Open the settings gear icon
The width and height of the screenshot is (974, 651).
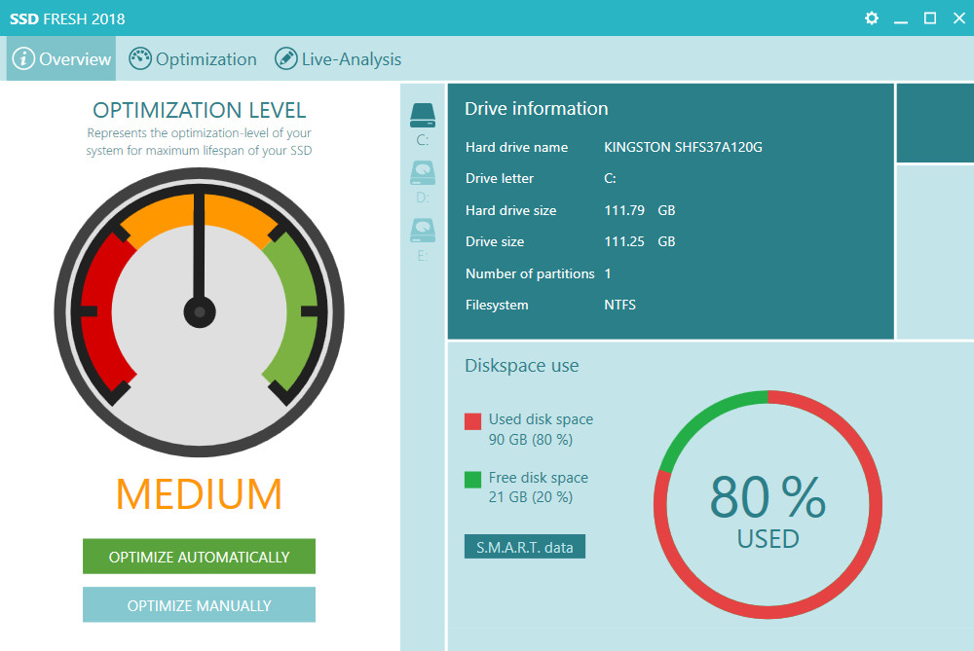pyautogui.click(x=872, y=18)
